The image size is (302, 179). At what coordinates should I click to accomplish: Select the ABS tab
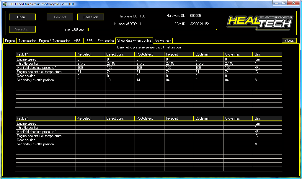(x=77, y=41)
